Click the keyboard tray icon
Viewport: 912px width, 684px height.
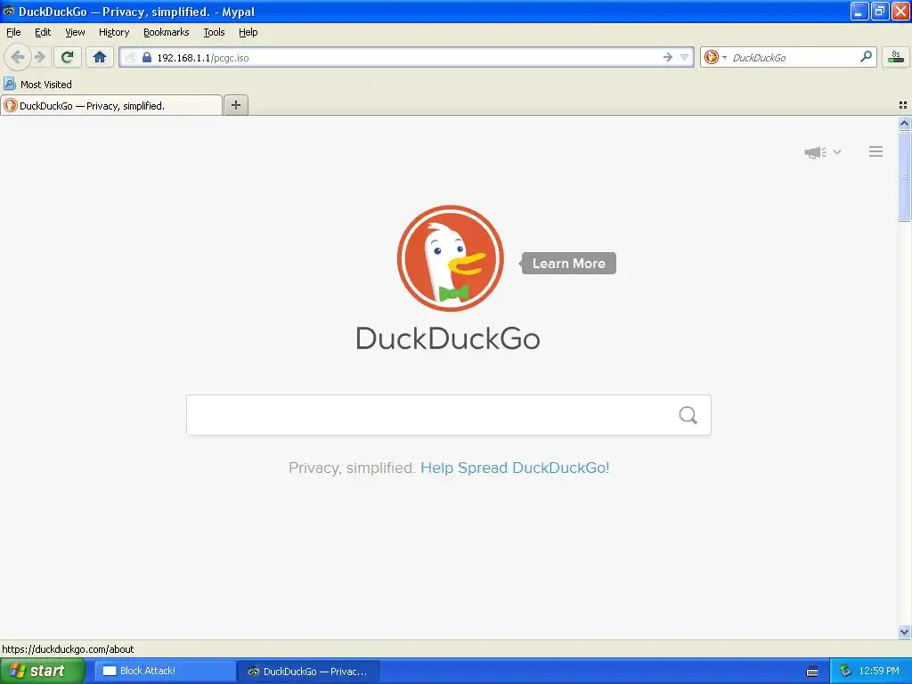coord(812,672)
